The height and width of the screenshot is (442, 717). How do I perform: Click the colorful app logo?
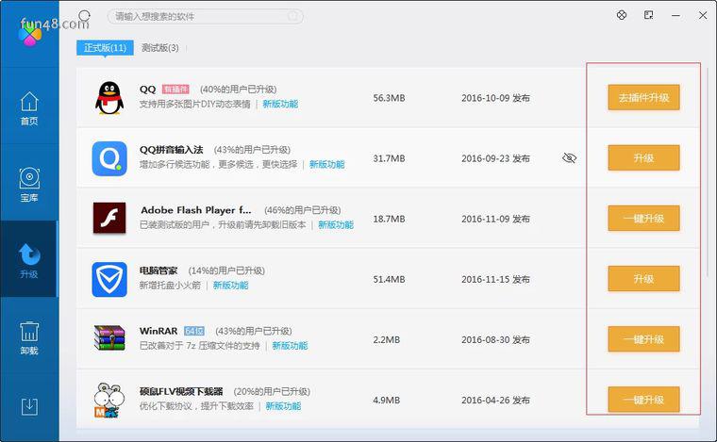(x=30, y=34)
